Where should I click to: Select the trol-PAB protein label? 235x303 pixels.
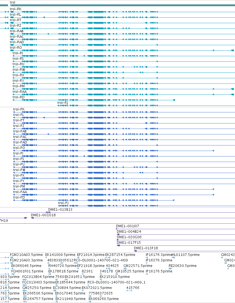coord(20,131)
